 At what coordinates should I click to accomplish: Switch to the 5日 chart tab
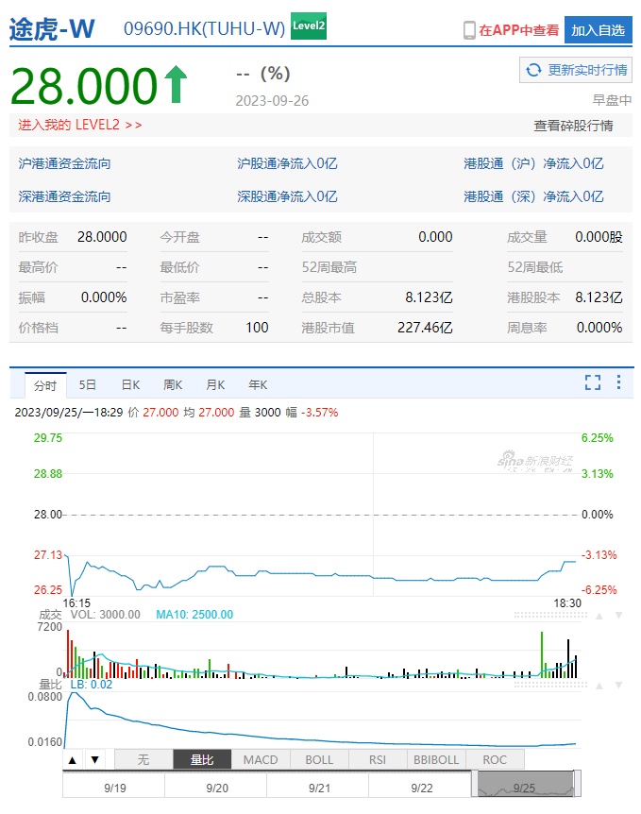(87, 384)
